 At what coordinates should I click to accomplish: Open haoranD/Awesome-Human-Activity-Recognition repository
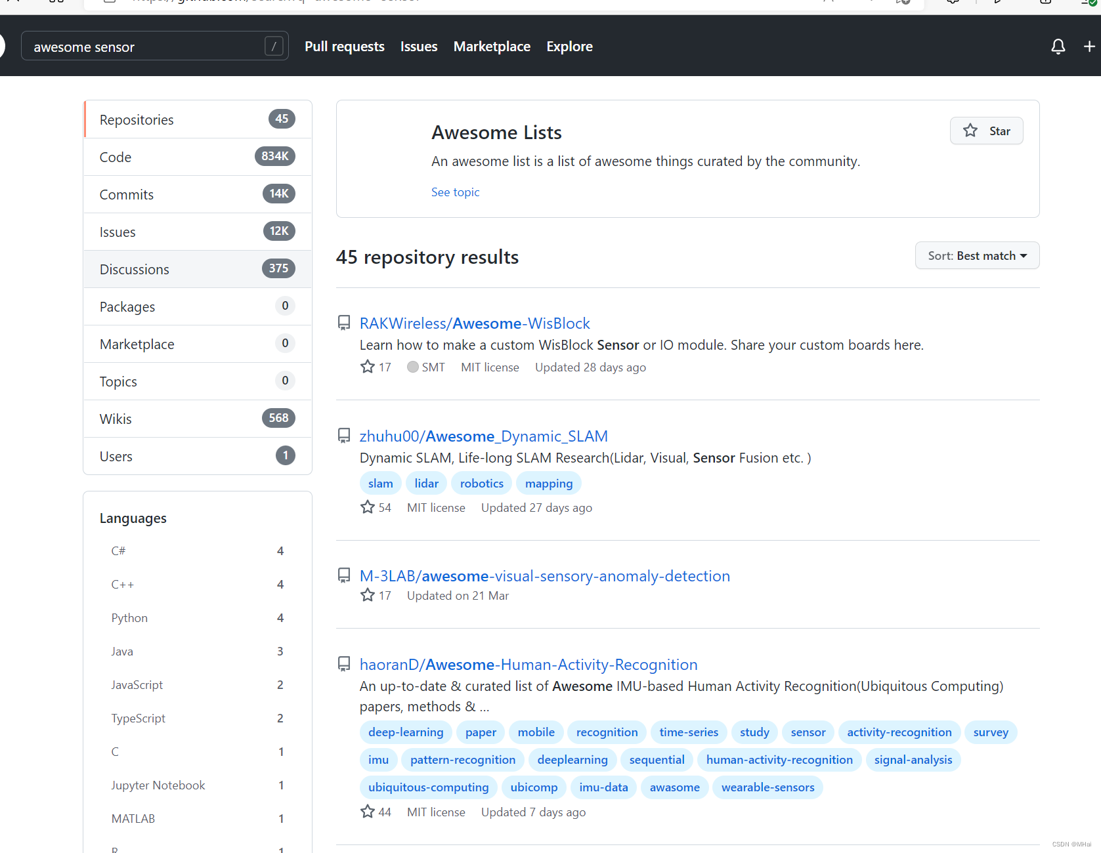529,664
